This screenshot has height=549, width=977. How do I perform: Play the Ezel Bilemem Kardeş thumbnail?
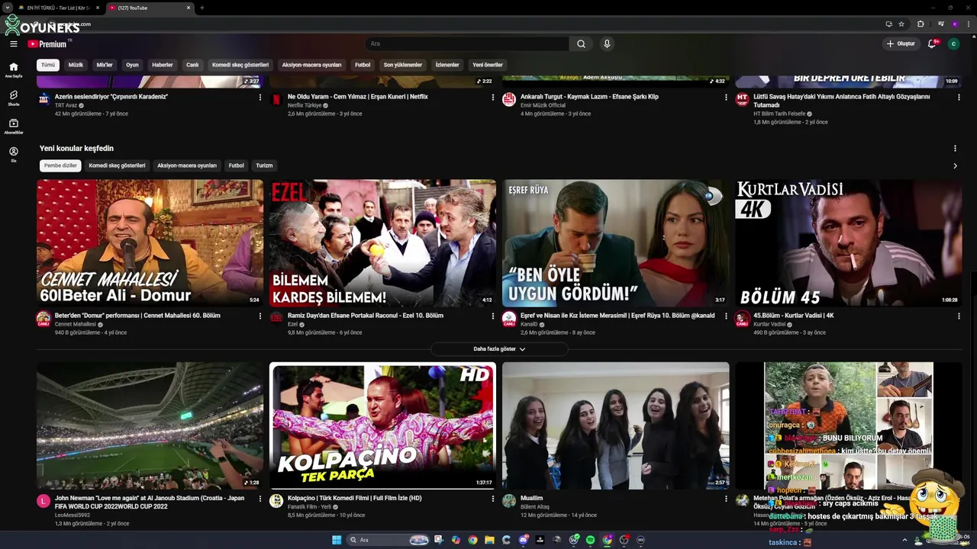tap(382, 242)
